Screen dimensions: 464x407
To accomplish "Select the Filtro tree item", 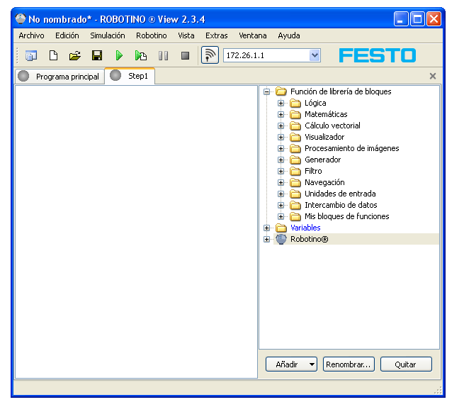I will coord(313,171).
